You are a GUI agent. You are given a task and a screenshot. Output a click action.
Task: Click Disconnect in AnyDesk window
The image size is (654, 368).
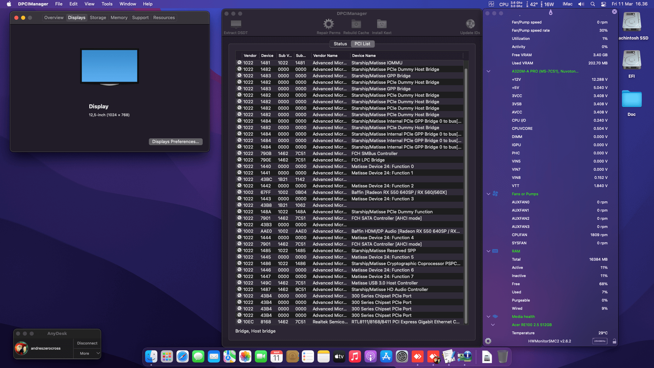pyautogui.click(x=87, y=343)
